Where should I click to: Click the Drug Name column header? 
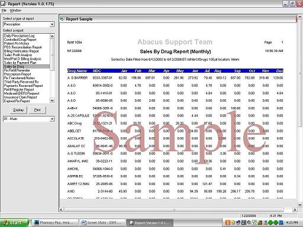77,71
